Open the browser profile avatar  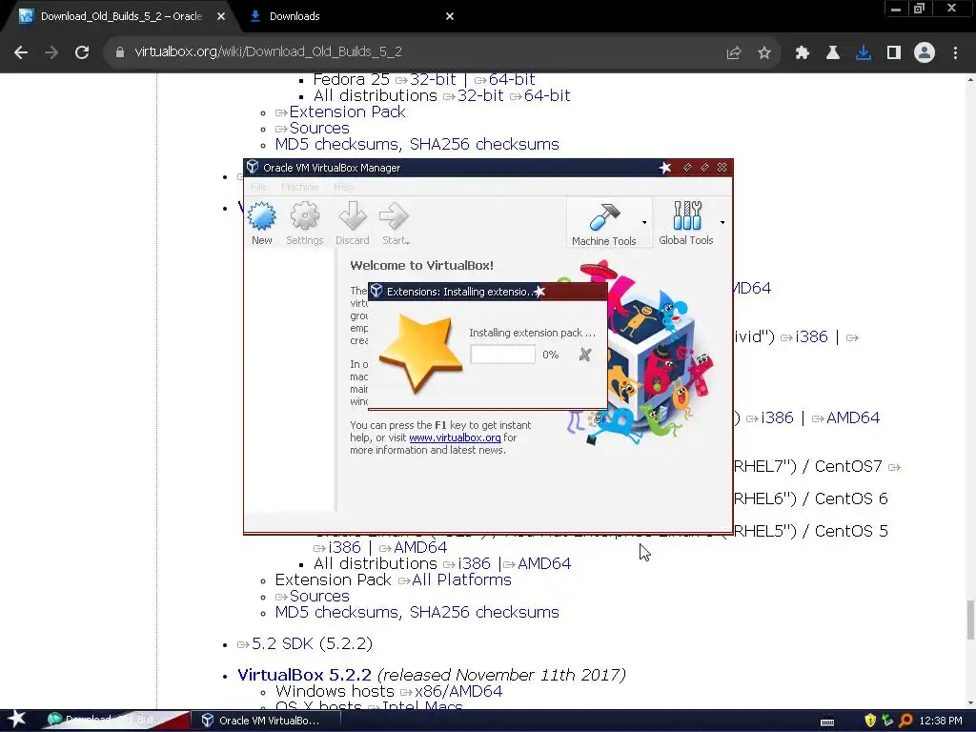[925, 53]
